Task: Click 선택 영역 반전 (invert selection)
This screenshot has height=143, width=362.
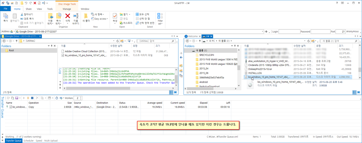Action: tap(145, 23)
